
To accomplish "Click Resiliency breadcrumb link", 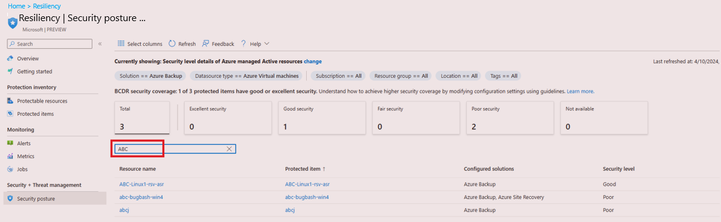I will coord(47,7).
